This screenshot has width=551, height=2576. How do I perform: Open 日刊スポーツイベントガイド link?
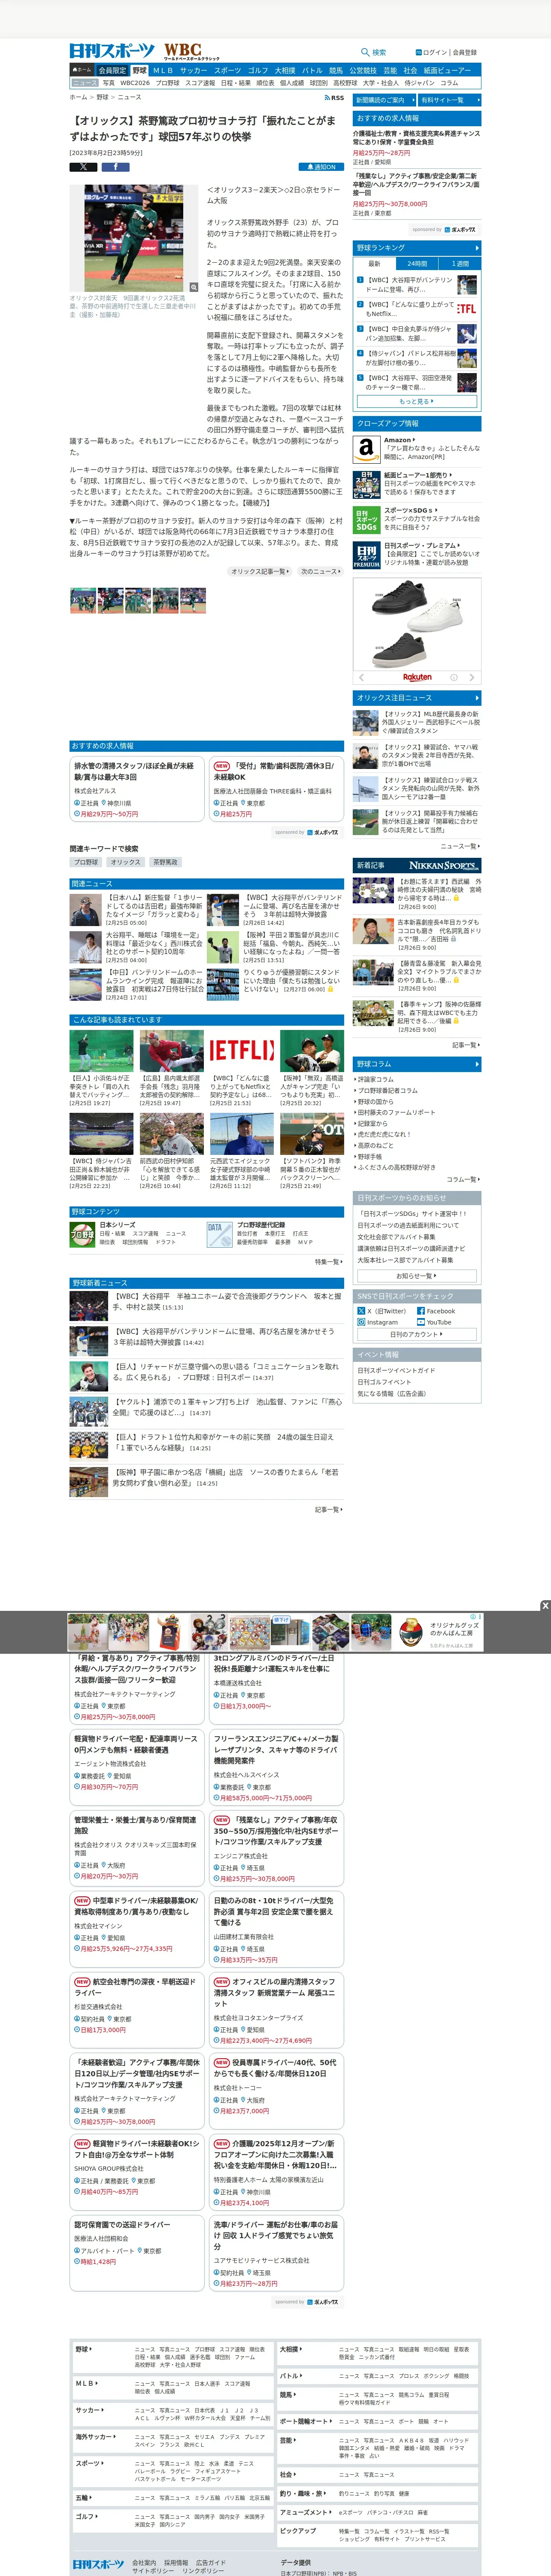pyautogui.click(x=396, y=1371)
